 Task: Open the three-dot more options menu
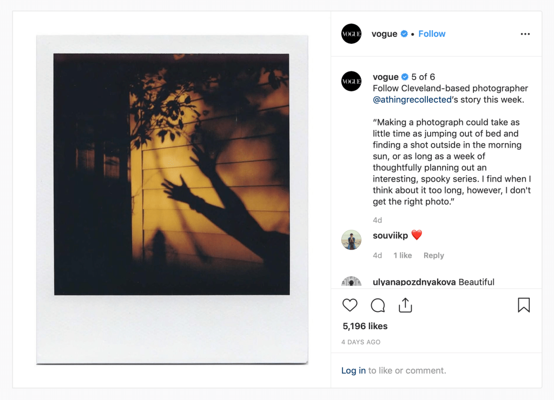525,34
